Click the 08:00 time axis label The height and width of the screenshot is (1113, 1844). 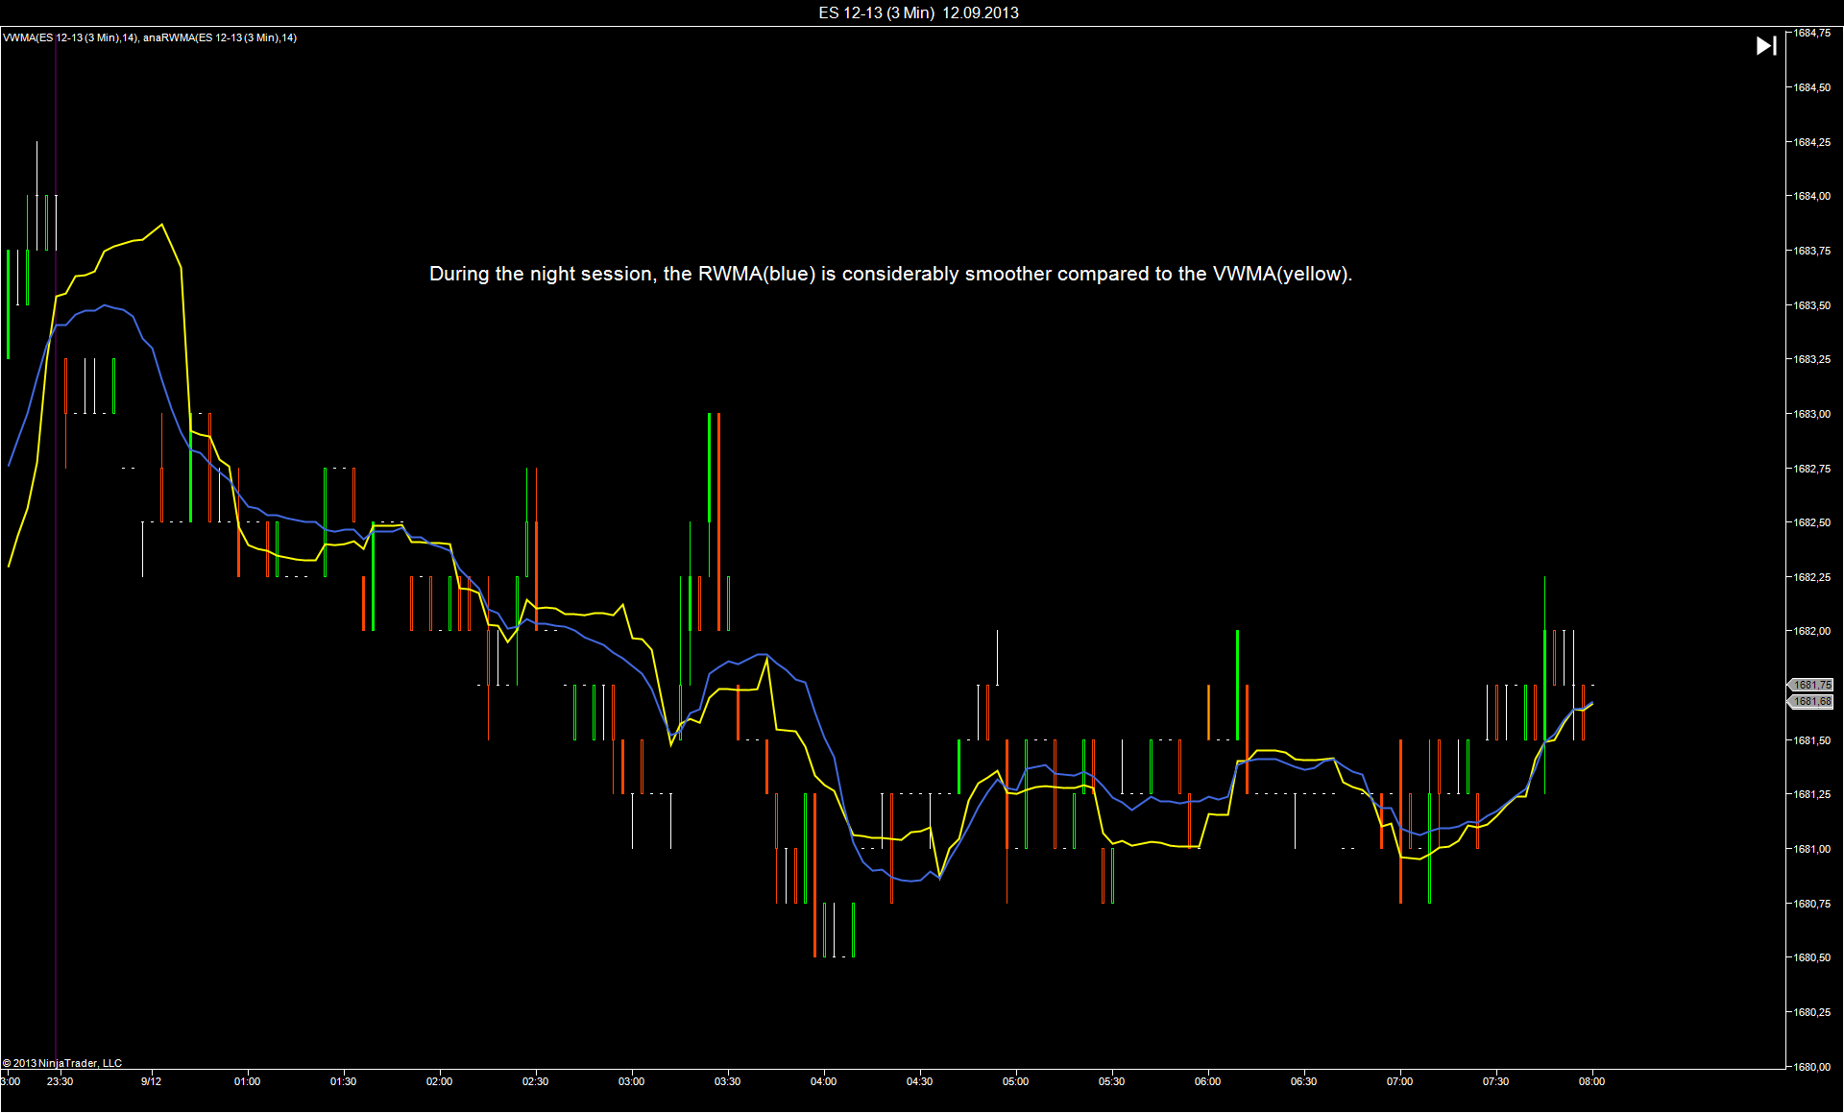coord(1591,1081)
